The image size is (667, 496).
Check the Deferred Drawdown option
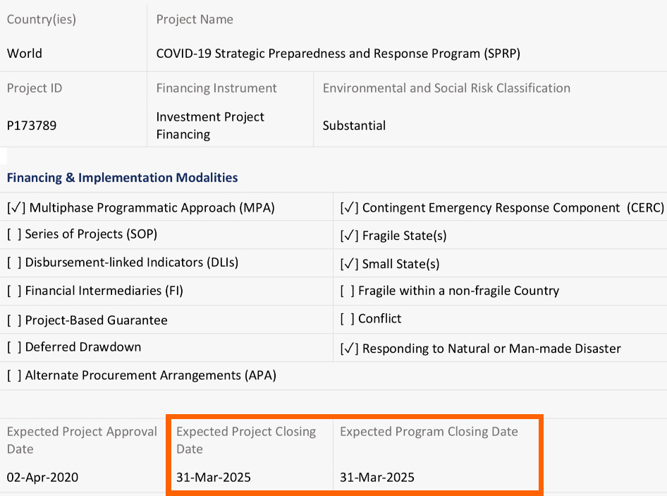click(x=14, y=347)
